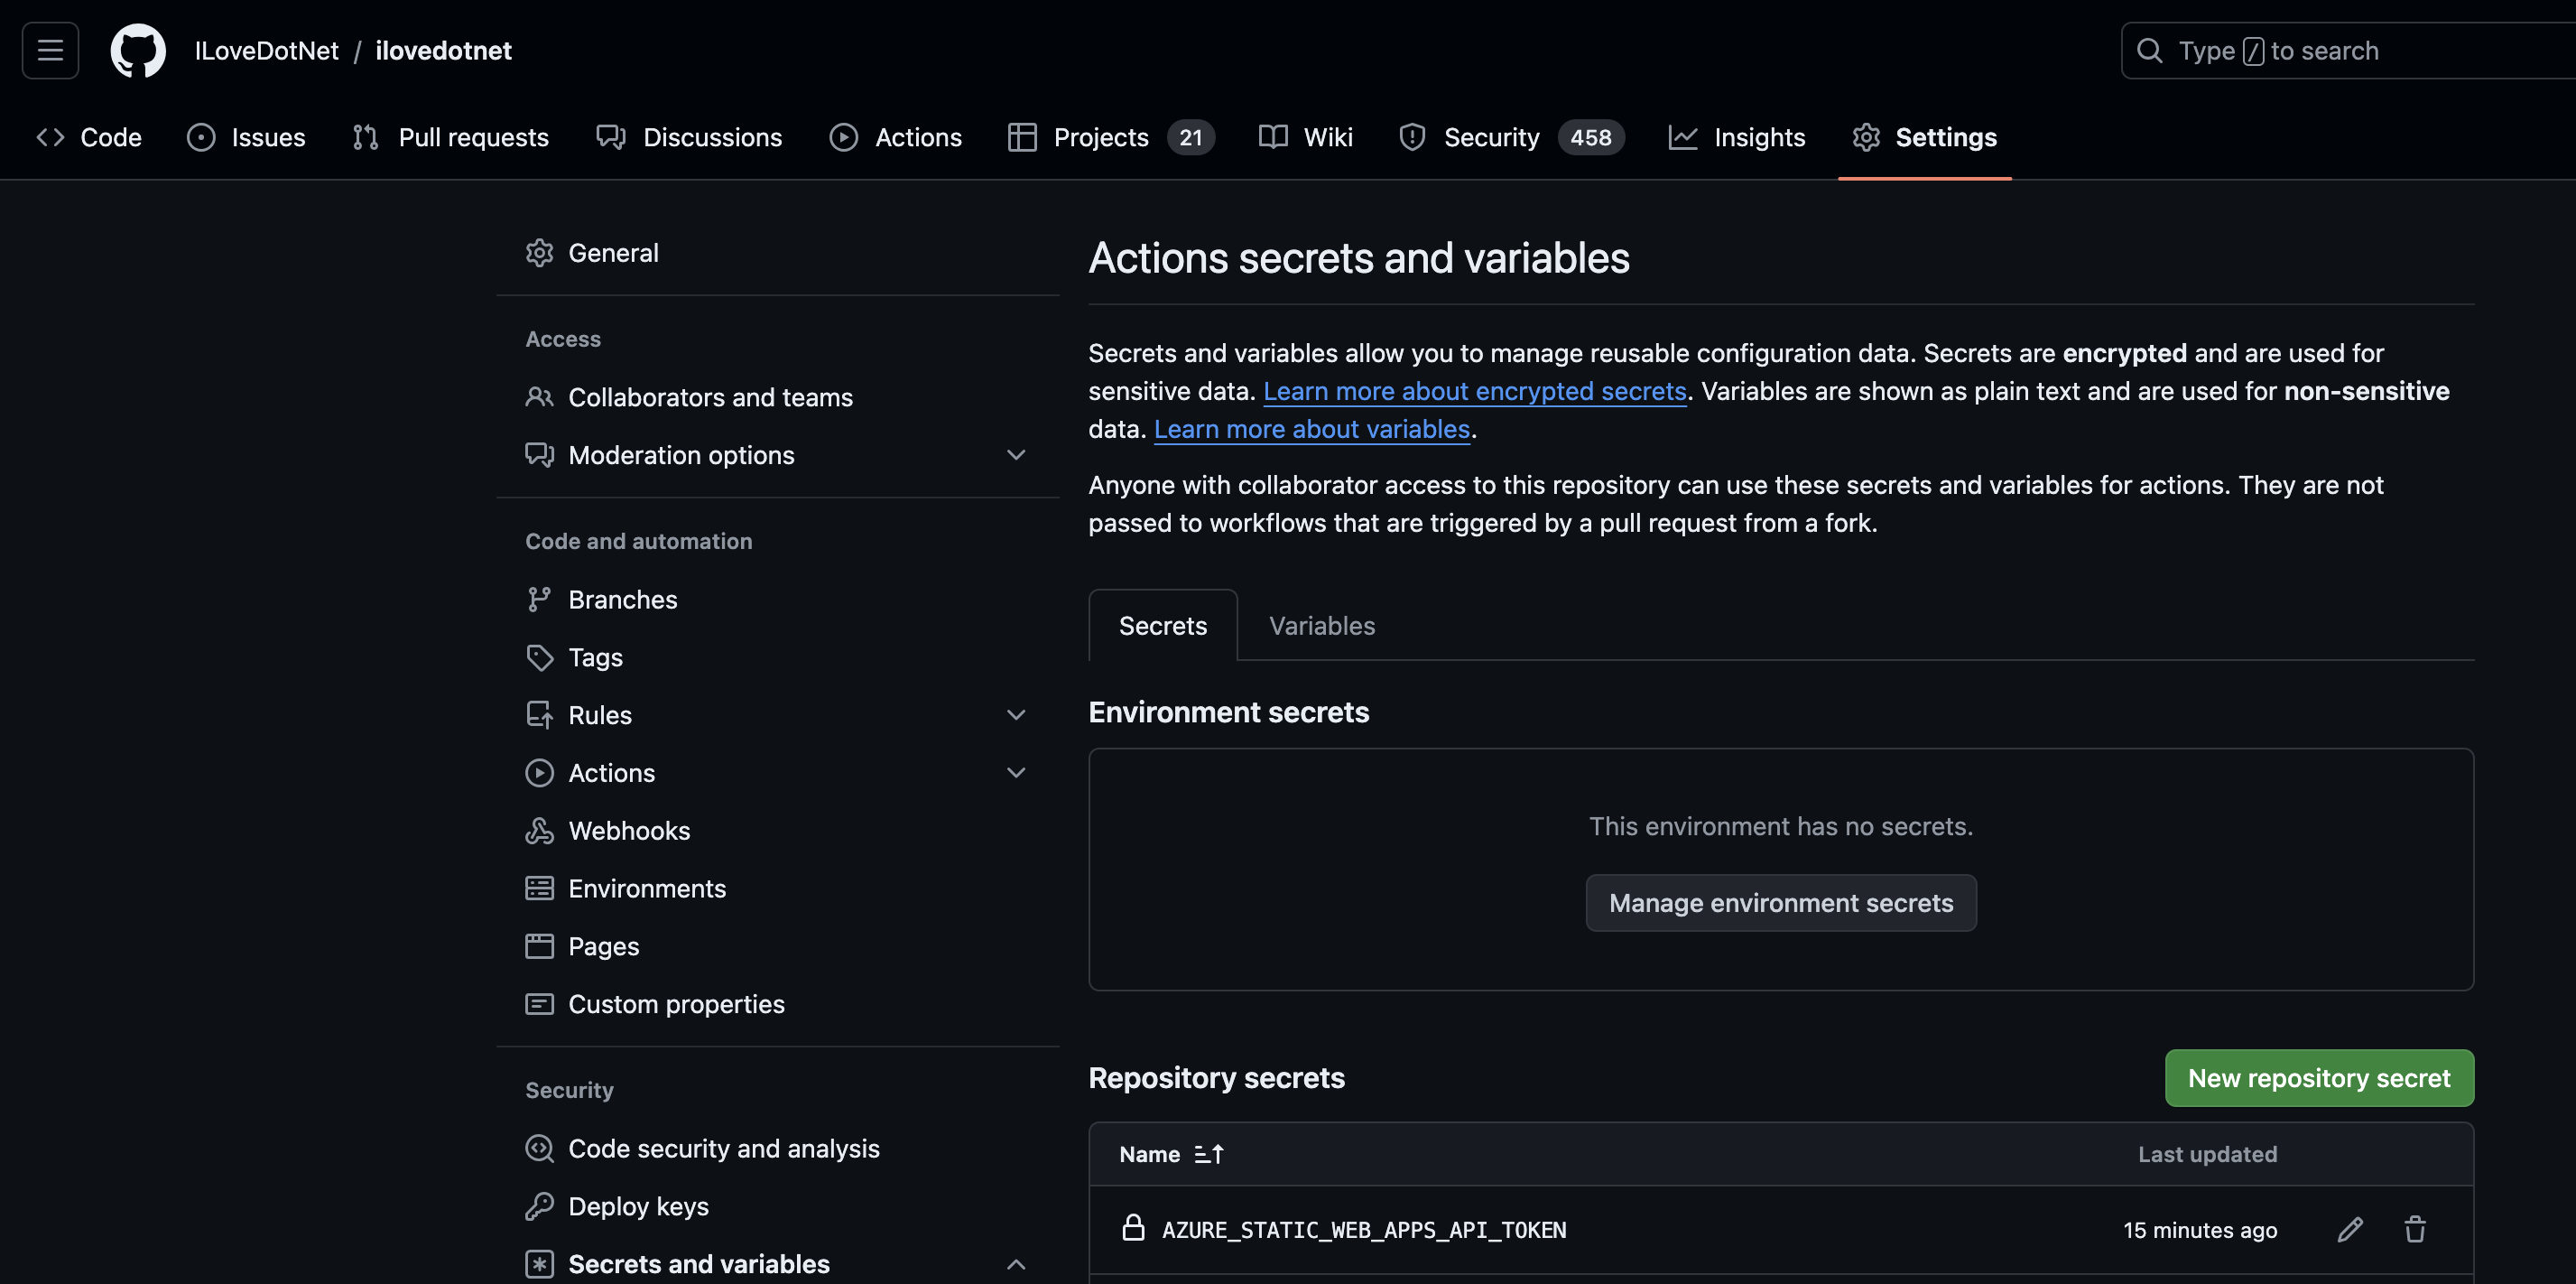Image resolution: width=2576 pixels, height=1284 pixels.
Task: Click the Secrets and variables asterisk icon
Action: 540,1265
